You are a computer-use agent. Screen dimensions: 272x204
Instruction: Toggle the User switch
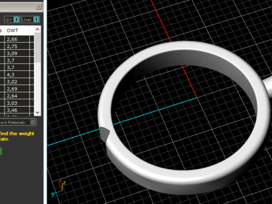click(x=30, y=20)
